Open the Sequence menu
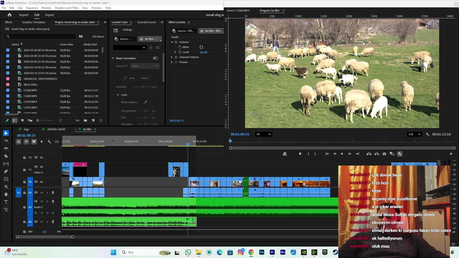Viewport: 459px width, 258px height. [32, 8]
